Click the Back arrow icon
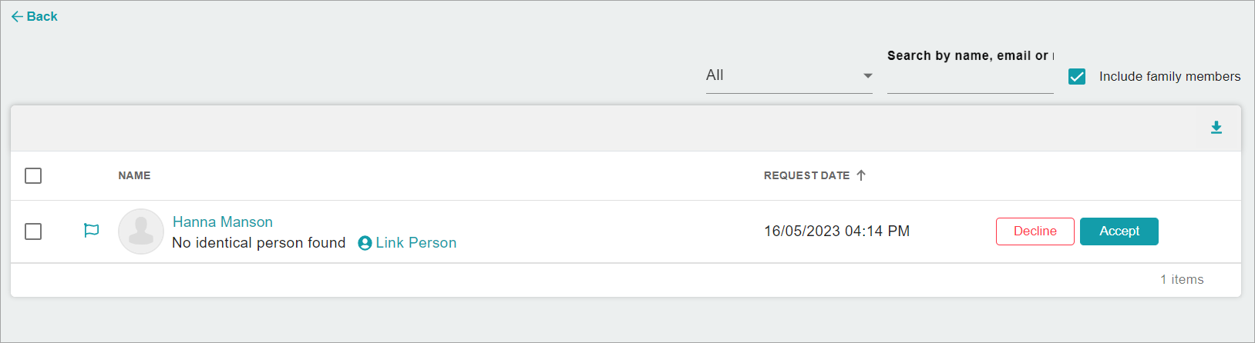 [17, 16]
